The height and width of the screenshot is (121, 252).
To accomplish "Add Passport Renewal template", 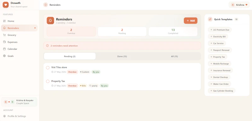I will (x=220, y=50).
